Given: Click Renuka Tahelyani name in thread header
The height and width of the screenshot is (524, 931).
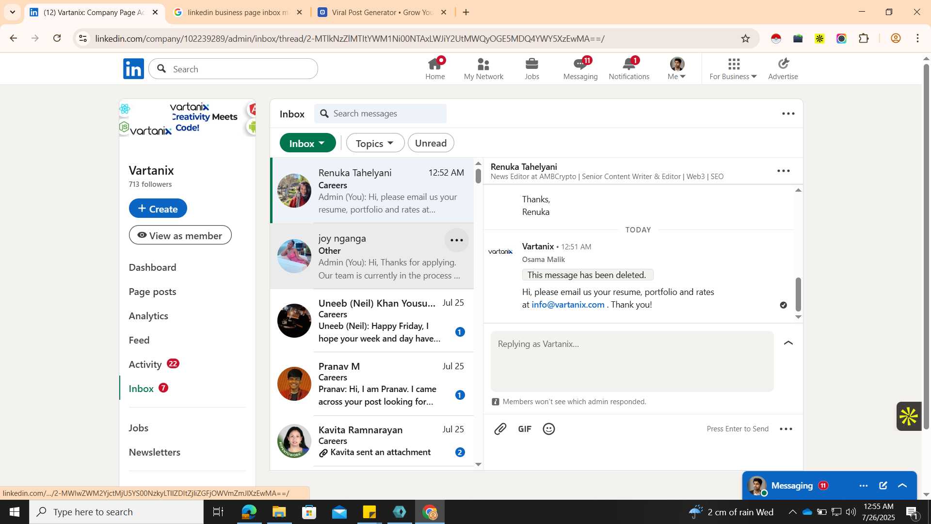Looking at the screenshot, I should coord(524,166).
